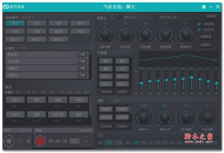Viewport: 224px width, 153px height.
Task: Download the 浑厚流行 cloud effect
Action: pyautogui.click(x=82, y=75)
